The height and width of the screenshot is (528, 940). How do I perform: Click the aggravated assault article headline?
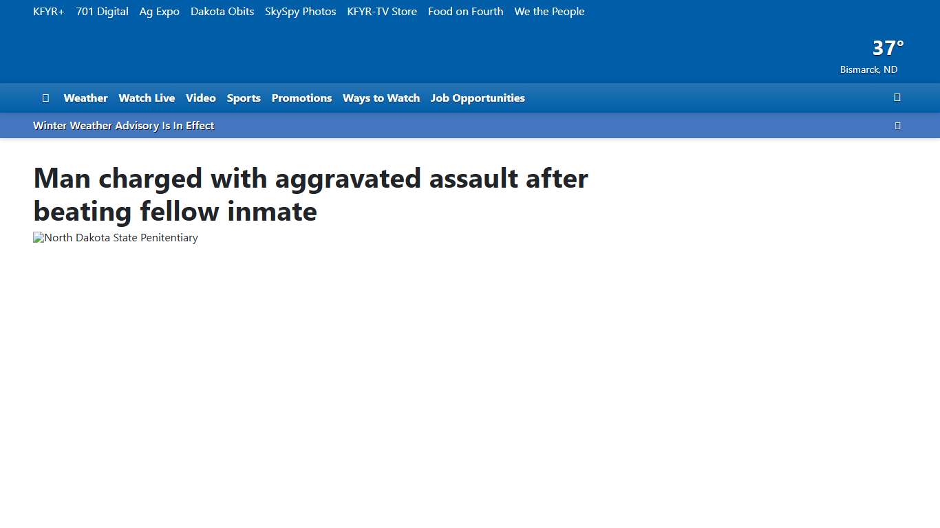310,195
